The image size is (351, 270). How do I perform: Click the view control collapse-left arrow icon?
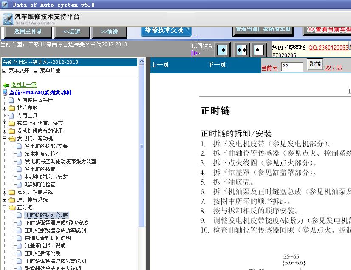point(258,50)
